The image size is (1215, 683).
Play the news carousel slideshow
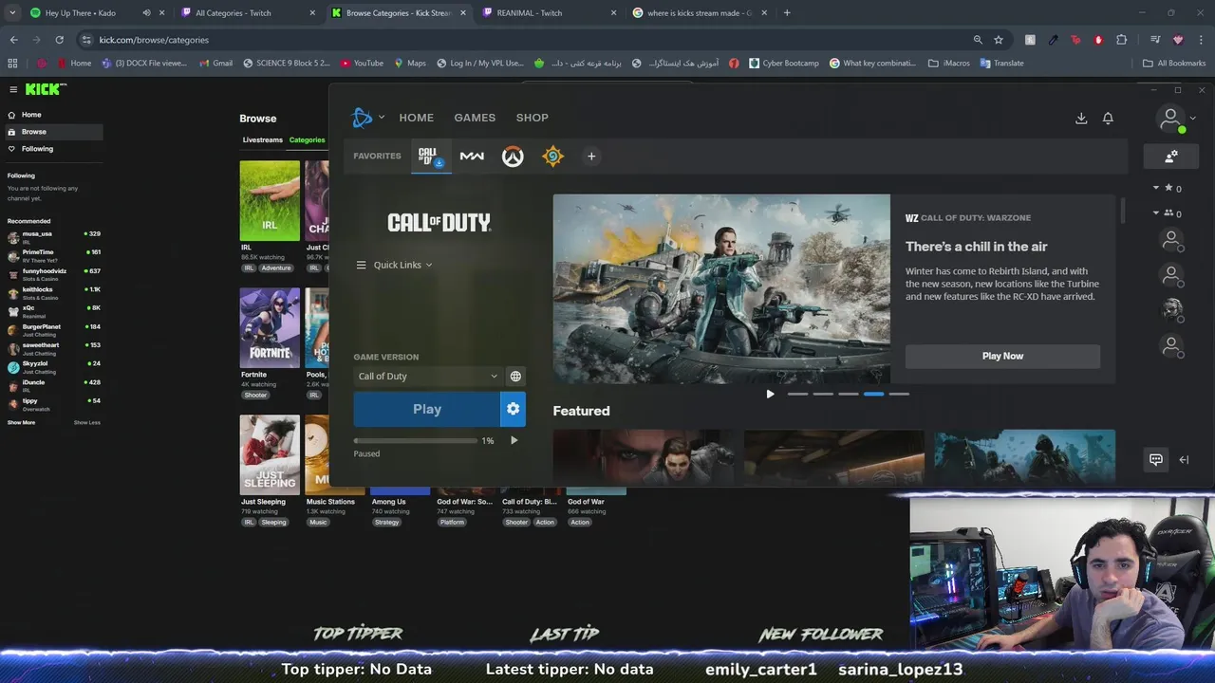[x=770, y=394]
